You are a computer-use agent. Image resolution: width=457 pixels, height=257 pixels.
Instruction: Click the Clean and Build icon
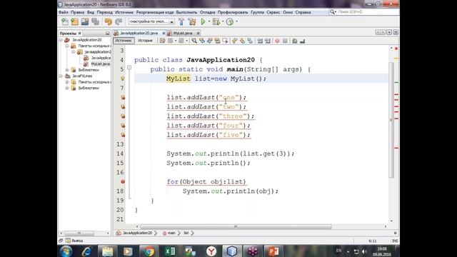[x=192, y=21]
